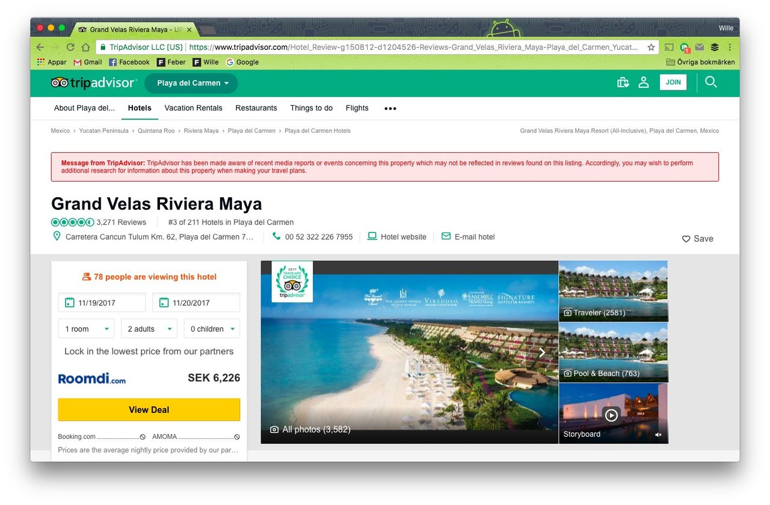Open the check-in date 11/19/2017 picker
The image size is (770, 505).
[102, 302]
